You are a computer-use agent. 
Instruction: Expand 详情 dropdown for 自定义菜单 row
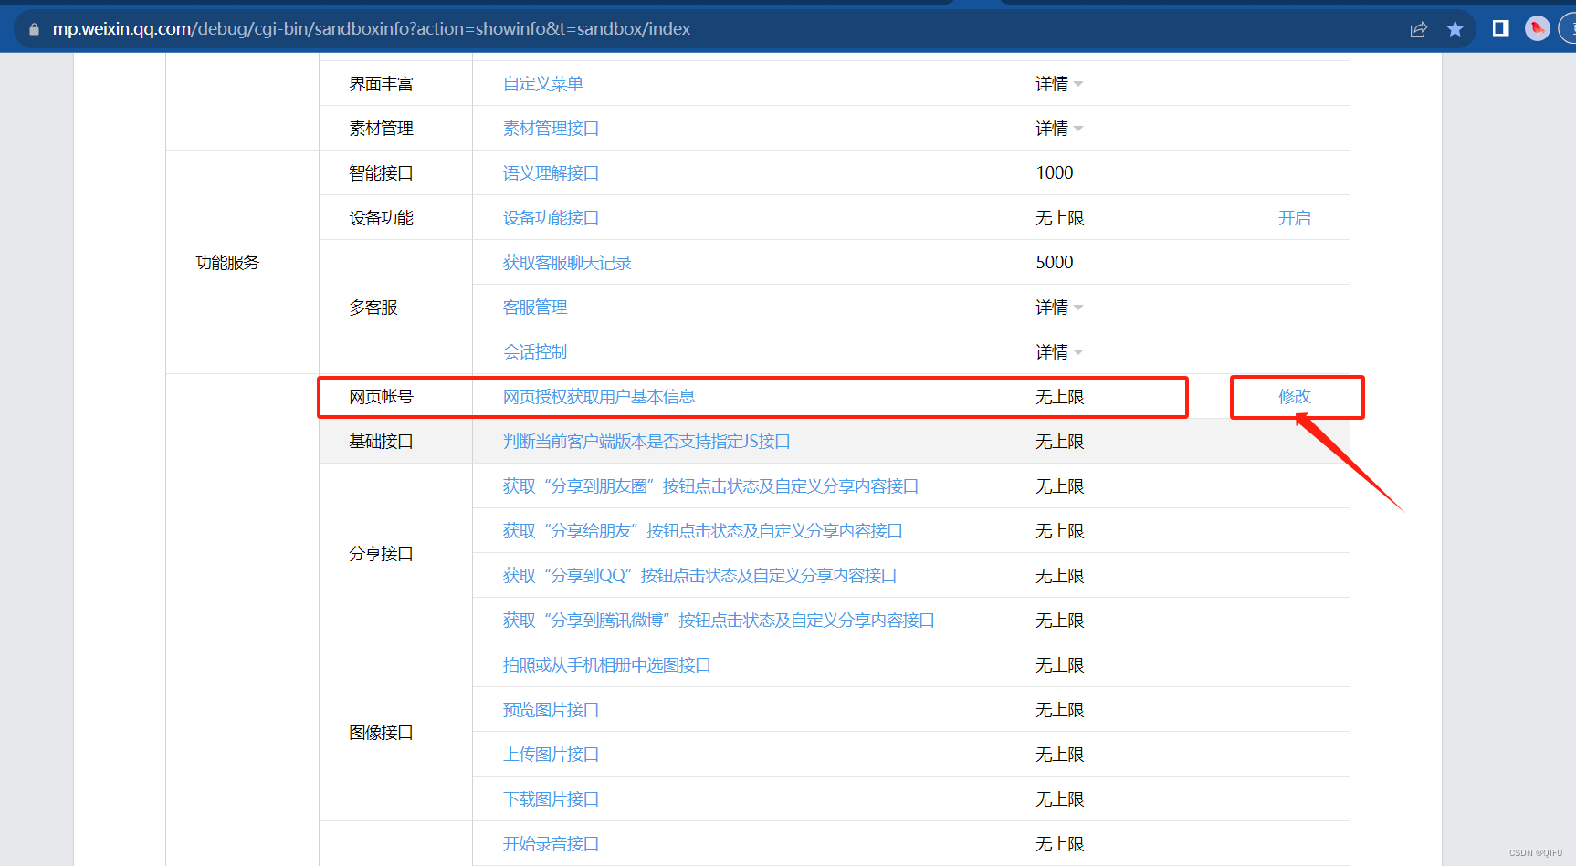pyautogui.click(x=1059, y=84)
